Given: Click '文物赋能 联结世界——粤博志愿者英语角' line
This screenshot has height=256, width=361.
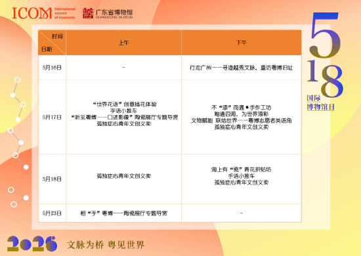Looking at the screenshot, I should tap(242, 120).
